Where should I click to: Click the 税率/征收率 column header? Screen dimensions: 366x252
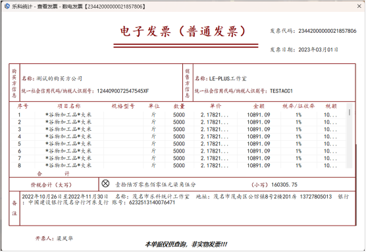point(299,106)
